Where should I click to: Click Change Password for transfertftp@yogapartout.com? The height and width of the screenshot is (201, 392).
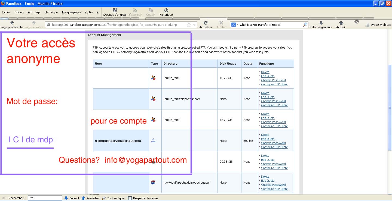click(273, 143)
